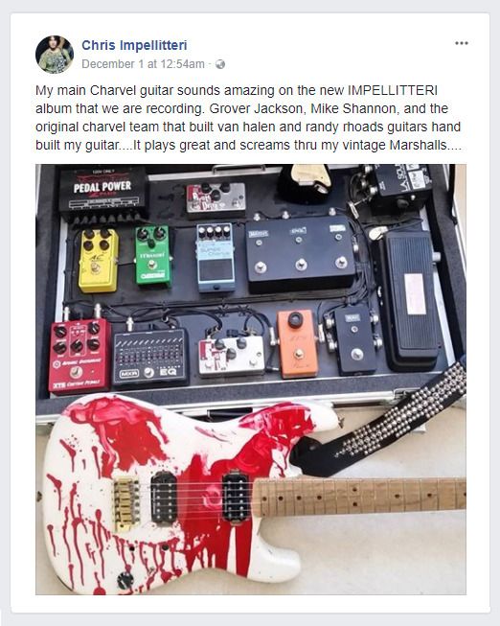Viewport: 500px width, 626px height.
Task: Click the orange Phase pedal in the photo
Action: 298,344
